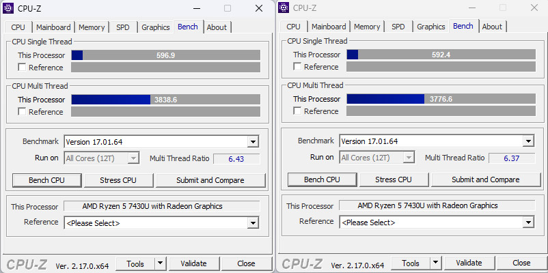Click Submit and Compare in right window
Screen dimensions: 548x273
pyautogui.click(x=486, y=179)
